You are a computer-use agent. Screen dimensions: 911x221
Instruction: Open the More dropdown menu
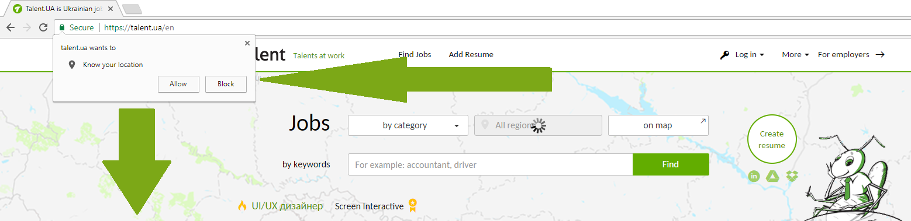(795, 54)
